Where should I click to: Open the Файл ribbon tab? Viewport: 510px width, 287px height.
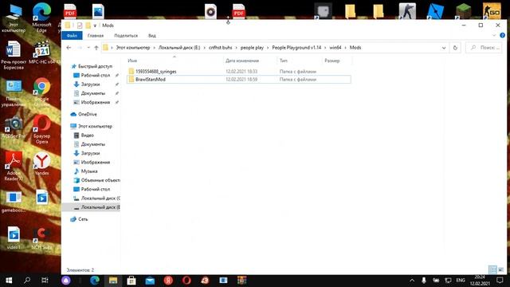coord(72,35)
